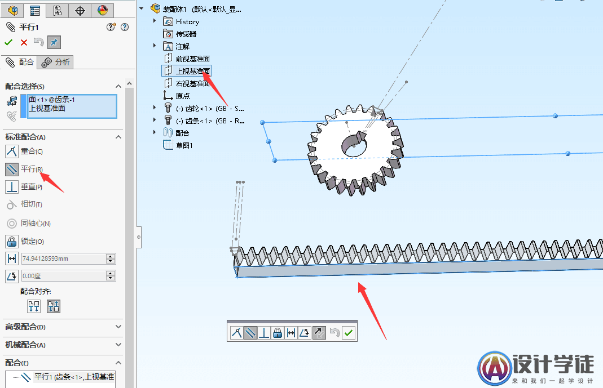Click distance icon in floating mate toolbar
This screenshot has width=603, height=388.
click(291, 333)
